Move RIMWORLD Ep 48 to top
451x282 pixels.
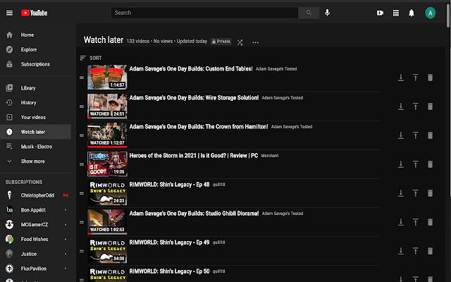(415, 193)
